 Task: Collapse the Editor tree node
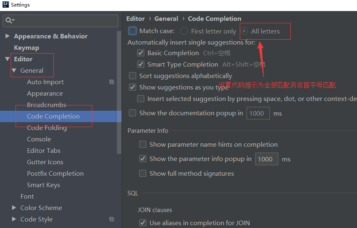(7, 59)
